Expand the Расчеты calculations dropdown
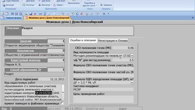The height and width of the screenshot is (110, 195). [45, 5]
